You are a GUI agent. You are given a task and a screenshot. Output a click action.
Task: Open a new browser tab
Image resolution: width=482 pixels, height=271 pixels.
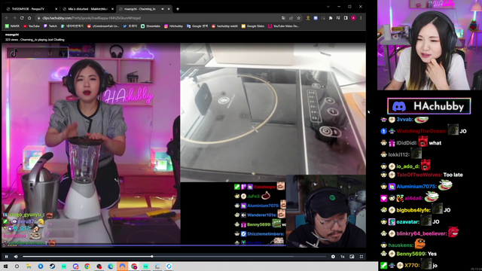[x=178, y=9]
